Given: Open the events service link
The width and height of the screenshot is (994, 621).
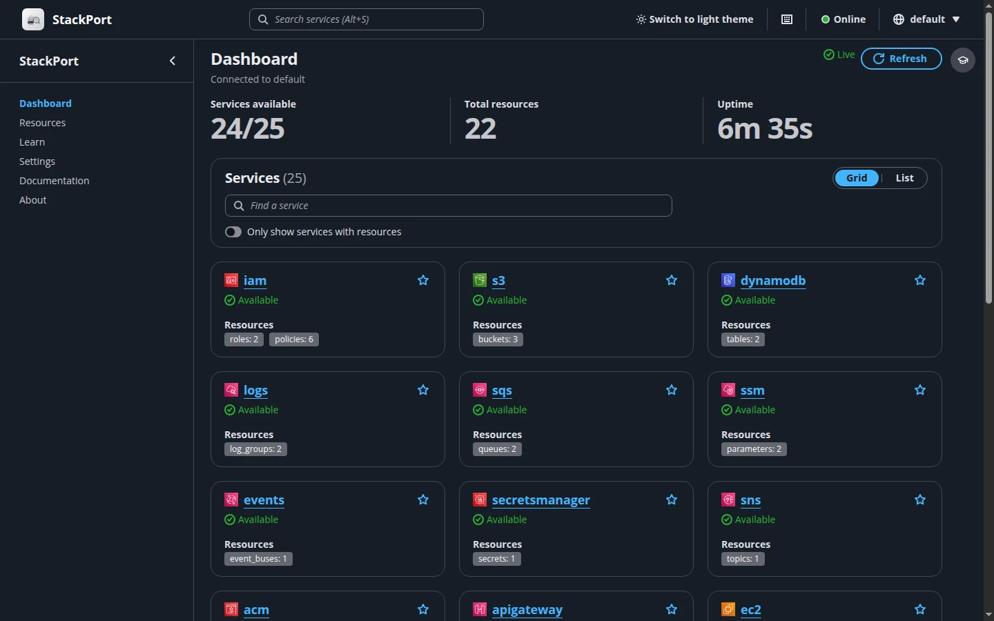Looking at the screenshot, I should pyautogui.click(x=264, y=500).
